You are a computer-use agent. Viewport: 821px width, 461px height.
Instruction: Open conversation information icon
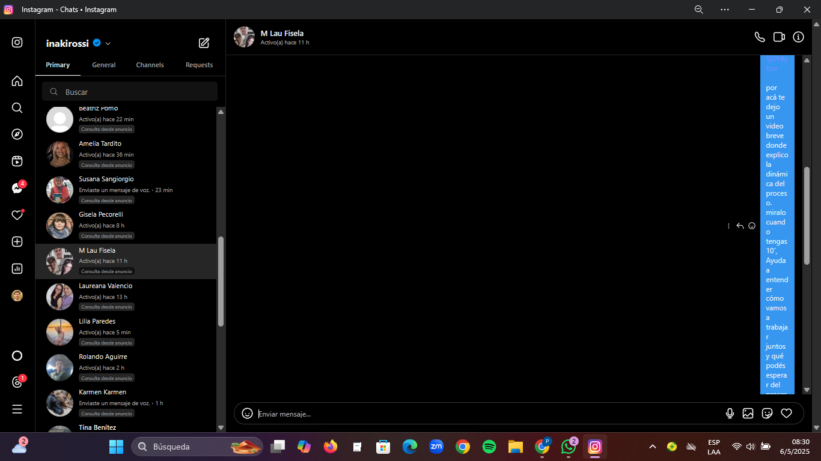click(x=799, y=37)
